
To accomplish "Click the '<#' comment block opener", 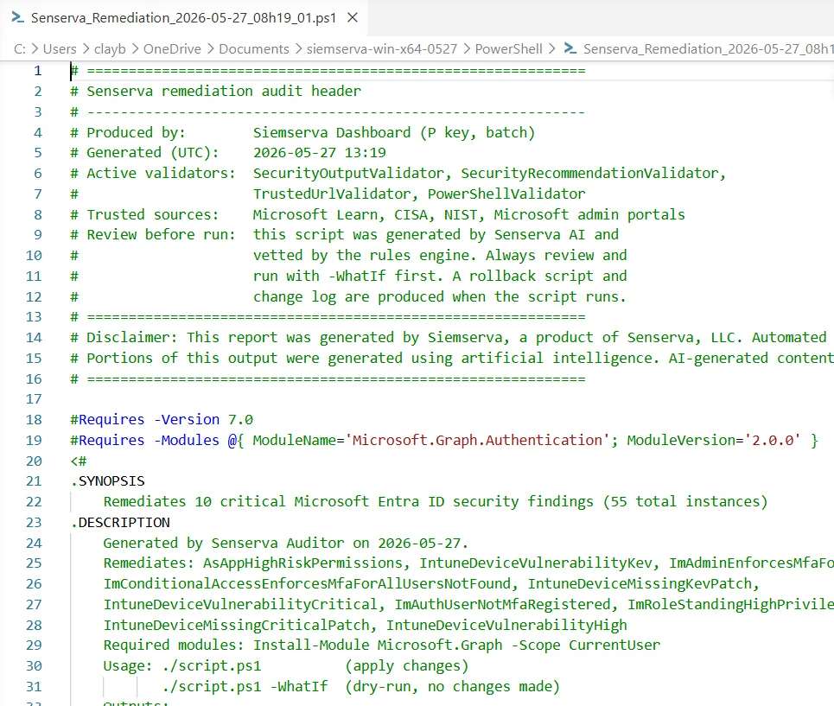I will click(78, 461).
